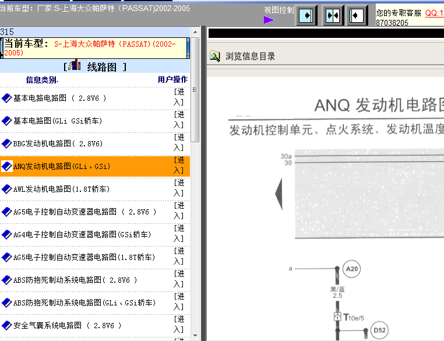Click book icon in highlighted ANQ发动机电路图 row

tap(6, 166)
